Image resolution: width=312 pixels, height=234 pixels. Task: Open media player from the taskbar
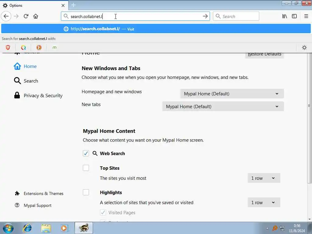tap(65, 228)
